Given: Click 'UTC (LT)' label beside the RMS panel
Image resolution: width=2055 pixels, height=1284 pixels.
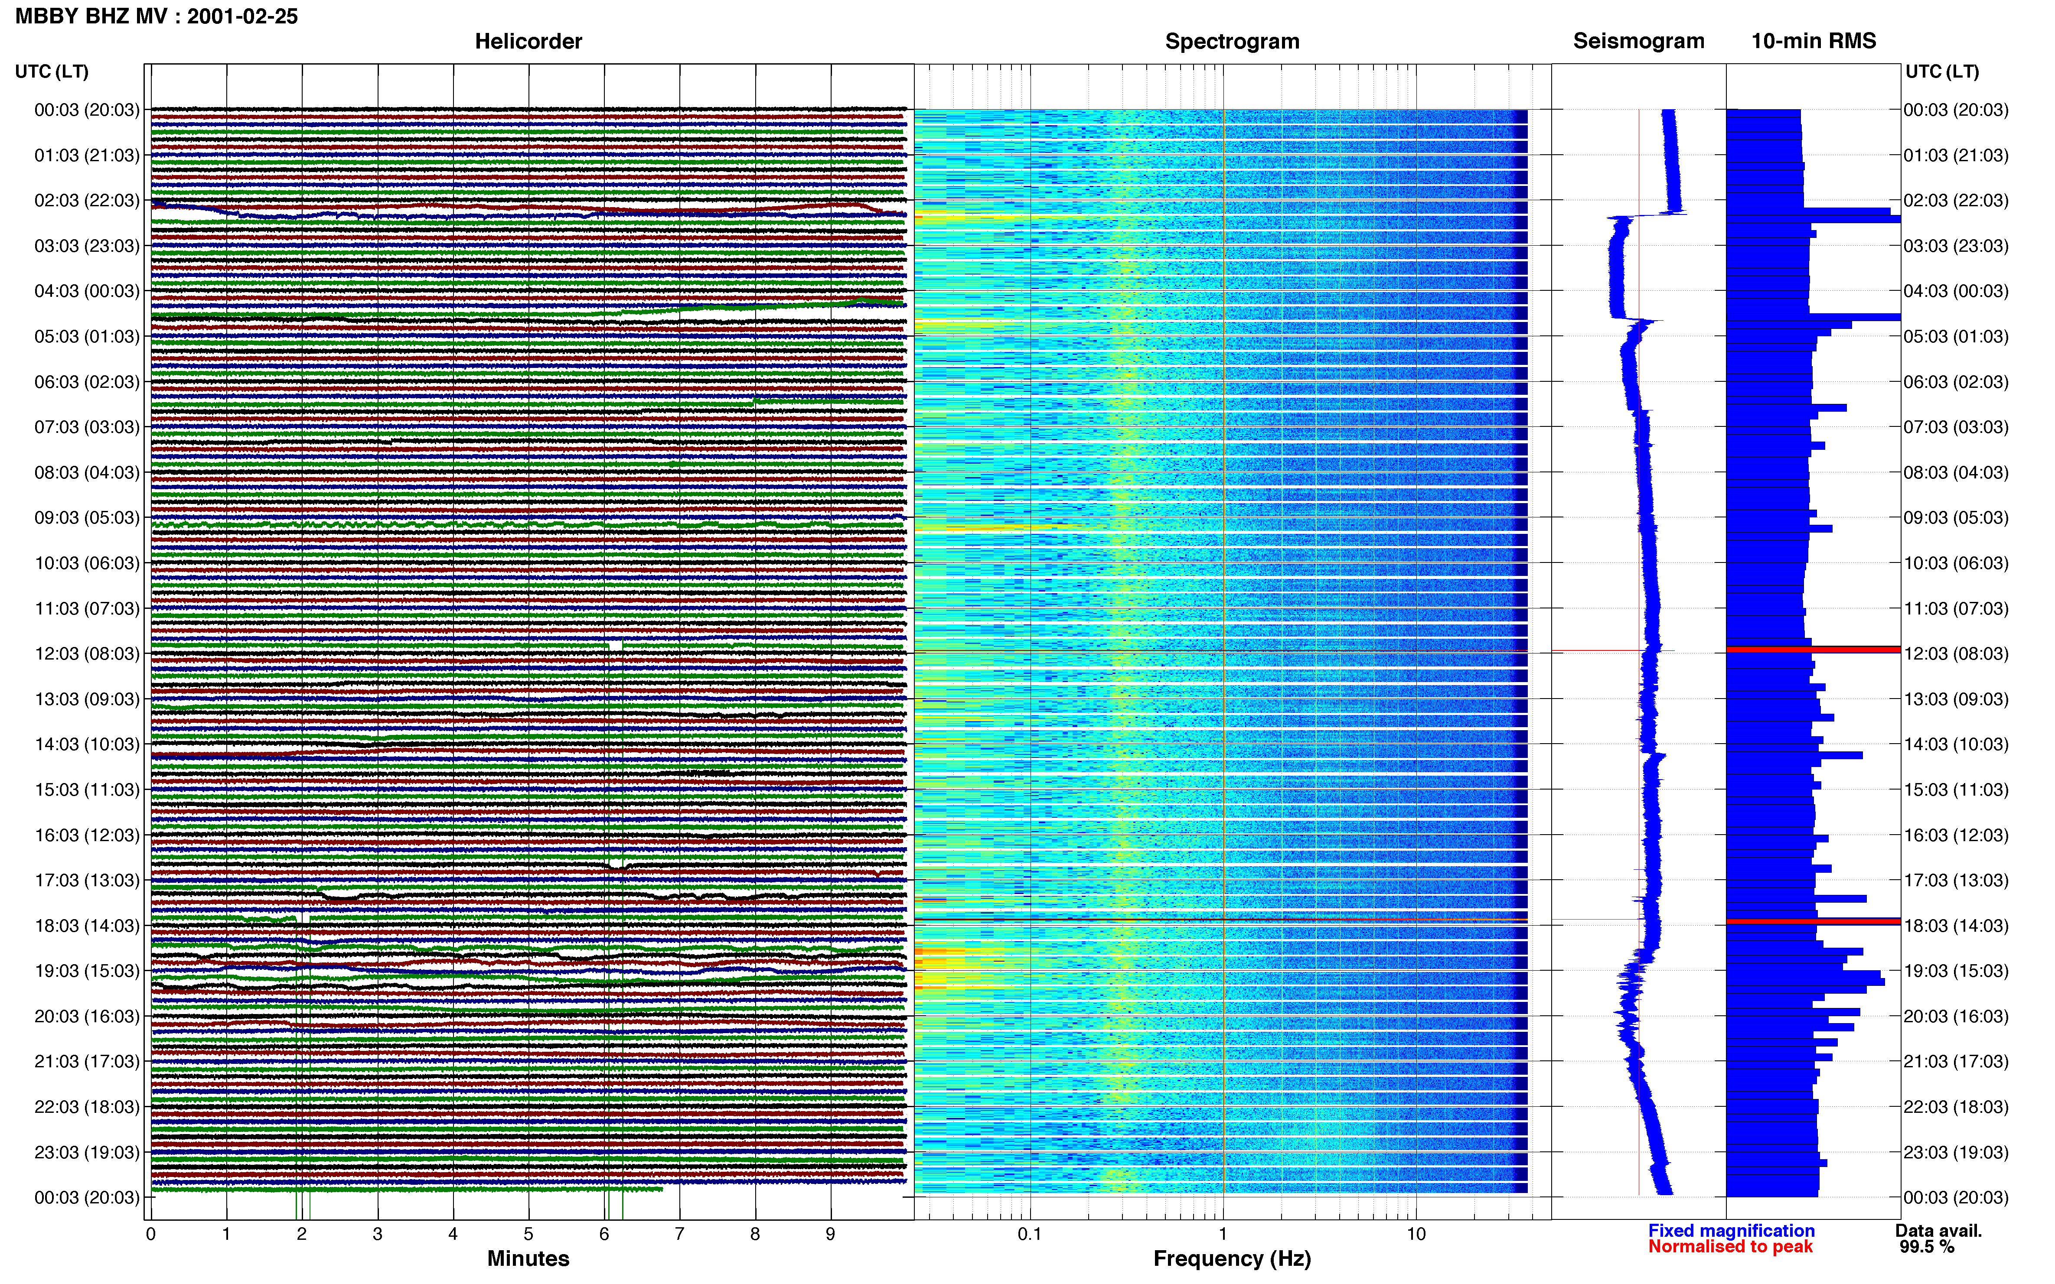Looking at the screenshot, I should 1942,72.
